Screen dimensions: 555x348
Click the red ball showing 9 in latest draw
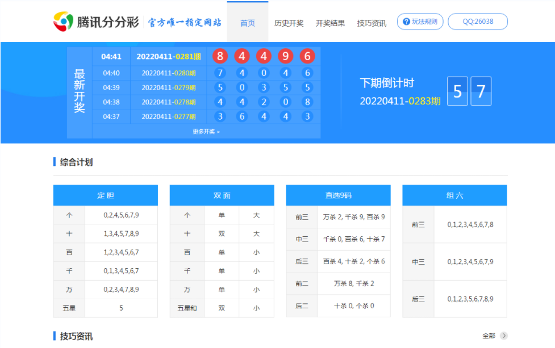[286, 56]
